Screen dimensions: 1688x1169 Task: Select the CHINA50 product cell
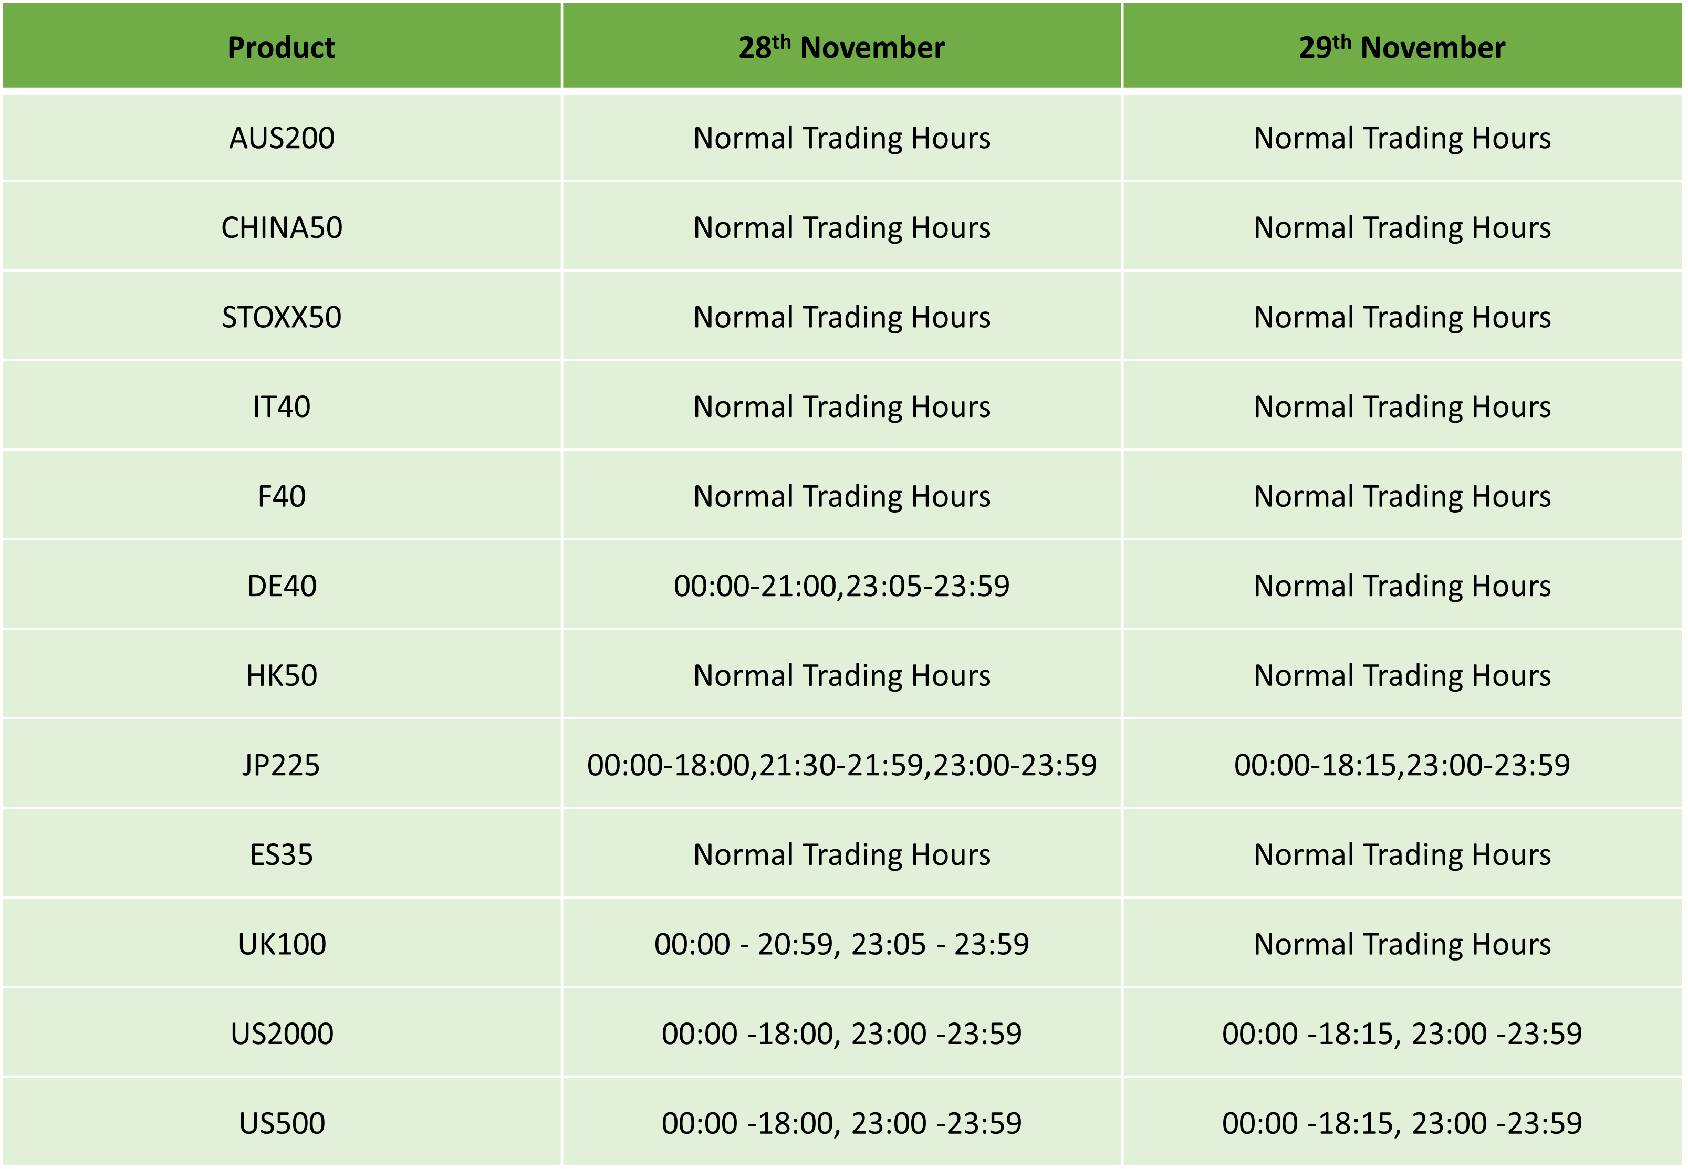[x=281, y=228]
